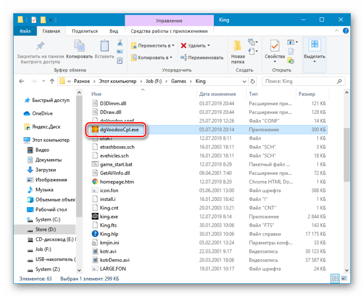Switch to large thumbnails view
Screen dimensions: 364x297
(x=344, y=278)
